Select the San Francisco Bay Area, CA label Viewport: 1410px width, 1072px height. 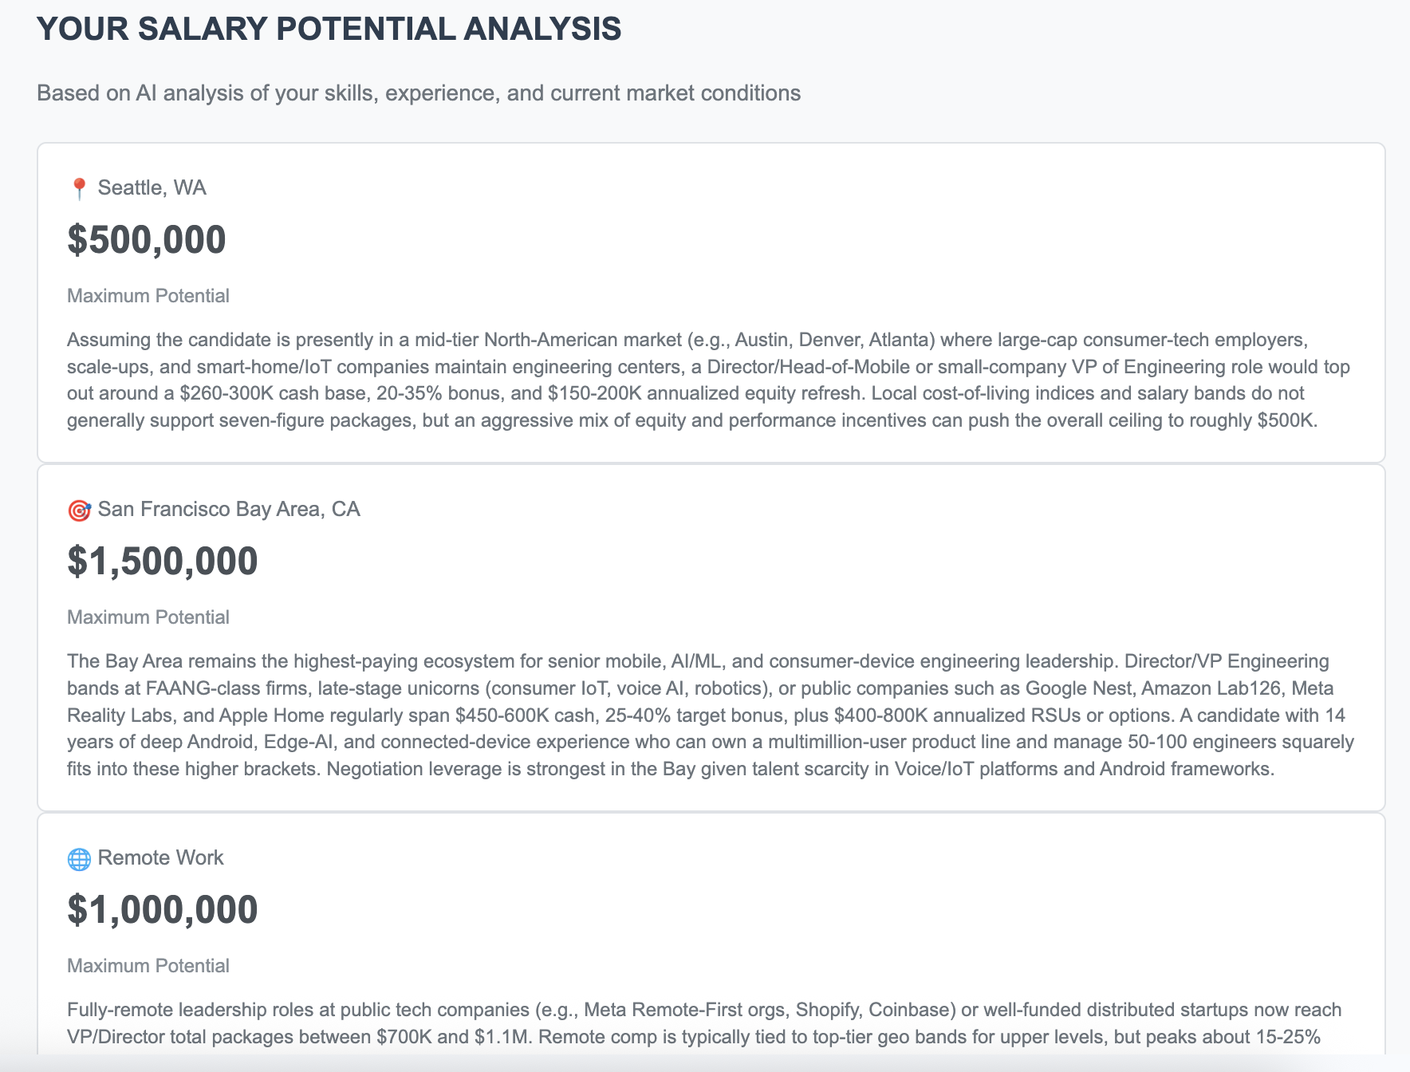[x=229, y=510]
